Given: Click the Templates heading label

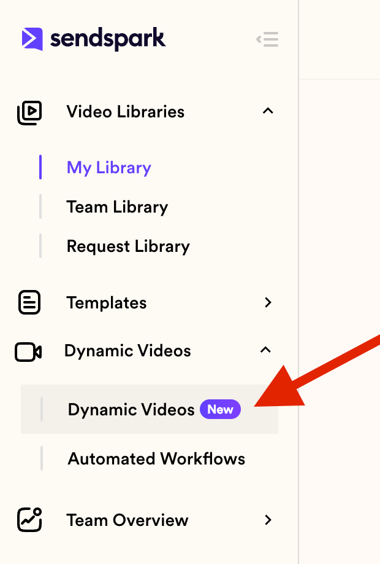Looking at the screenshot, I should (x=107, y=303).
